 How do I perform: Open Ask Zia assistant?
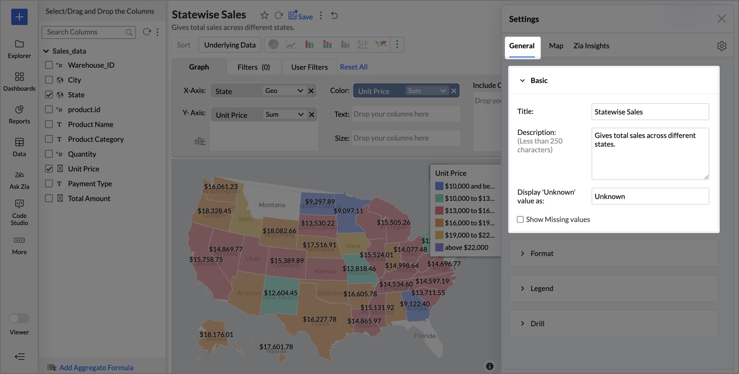(x=19, y=180)
